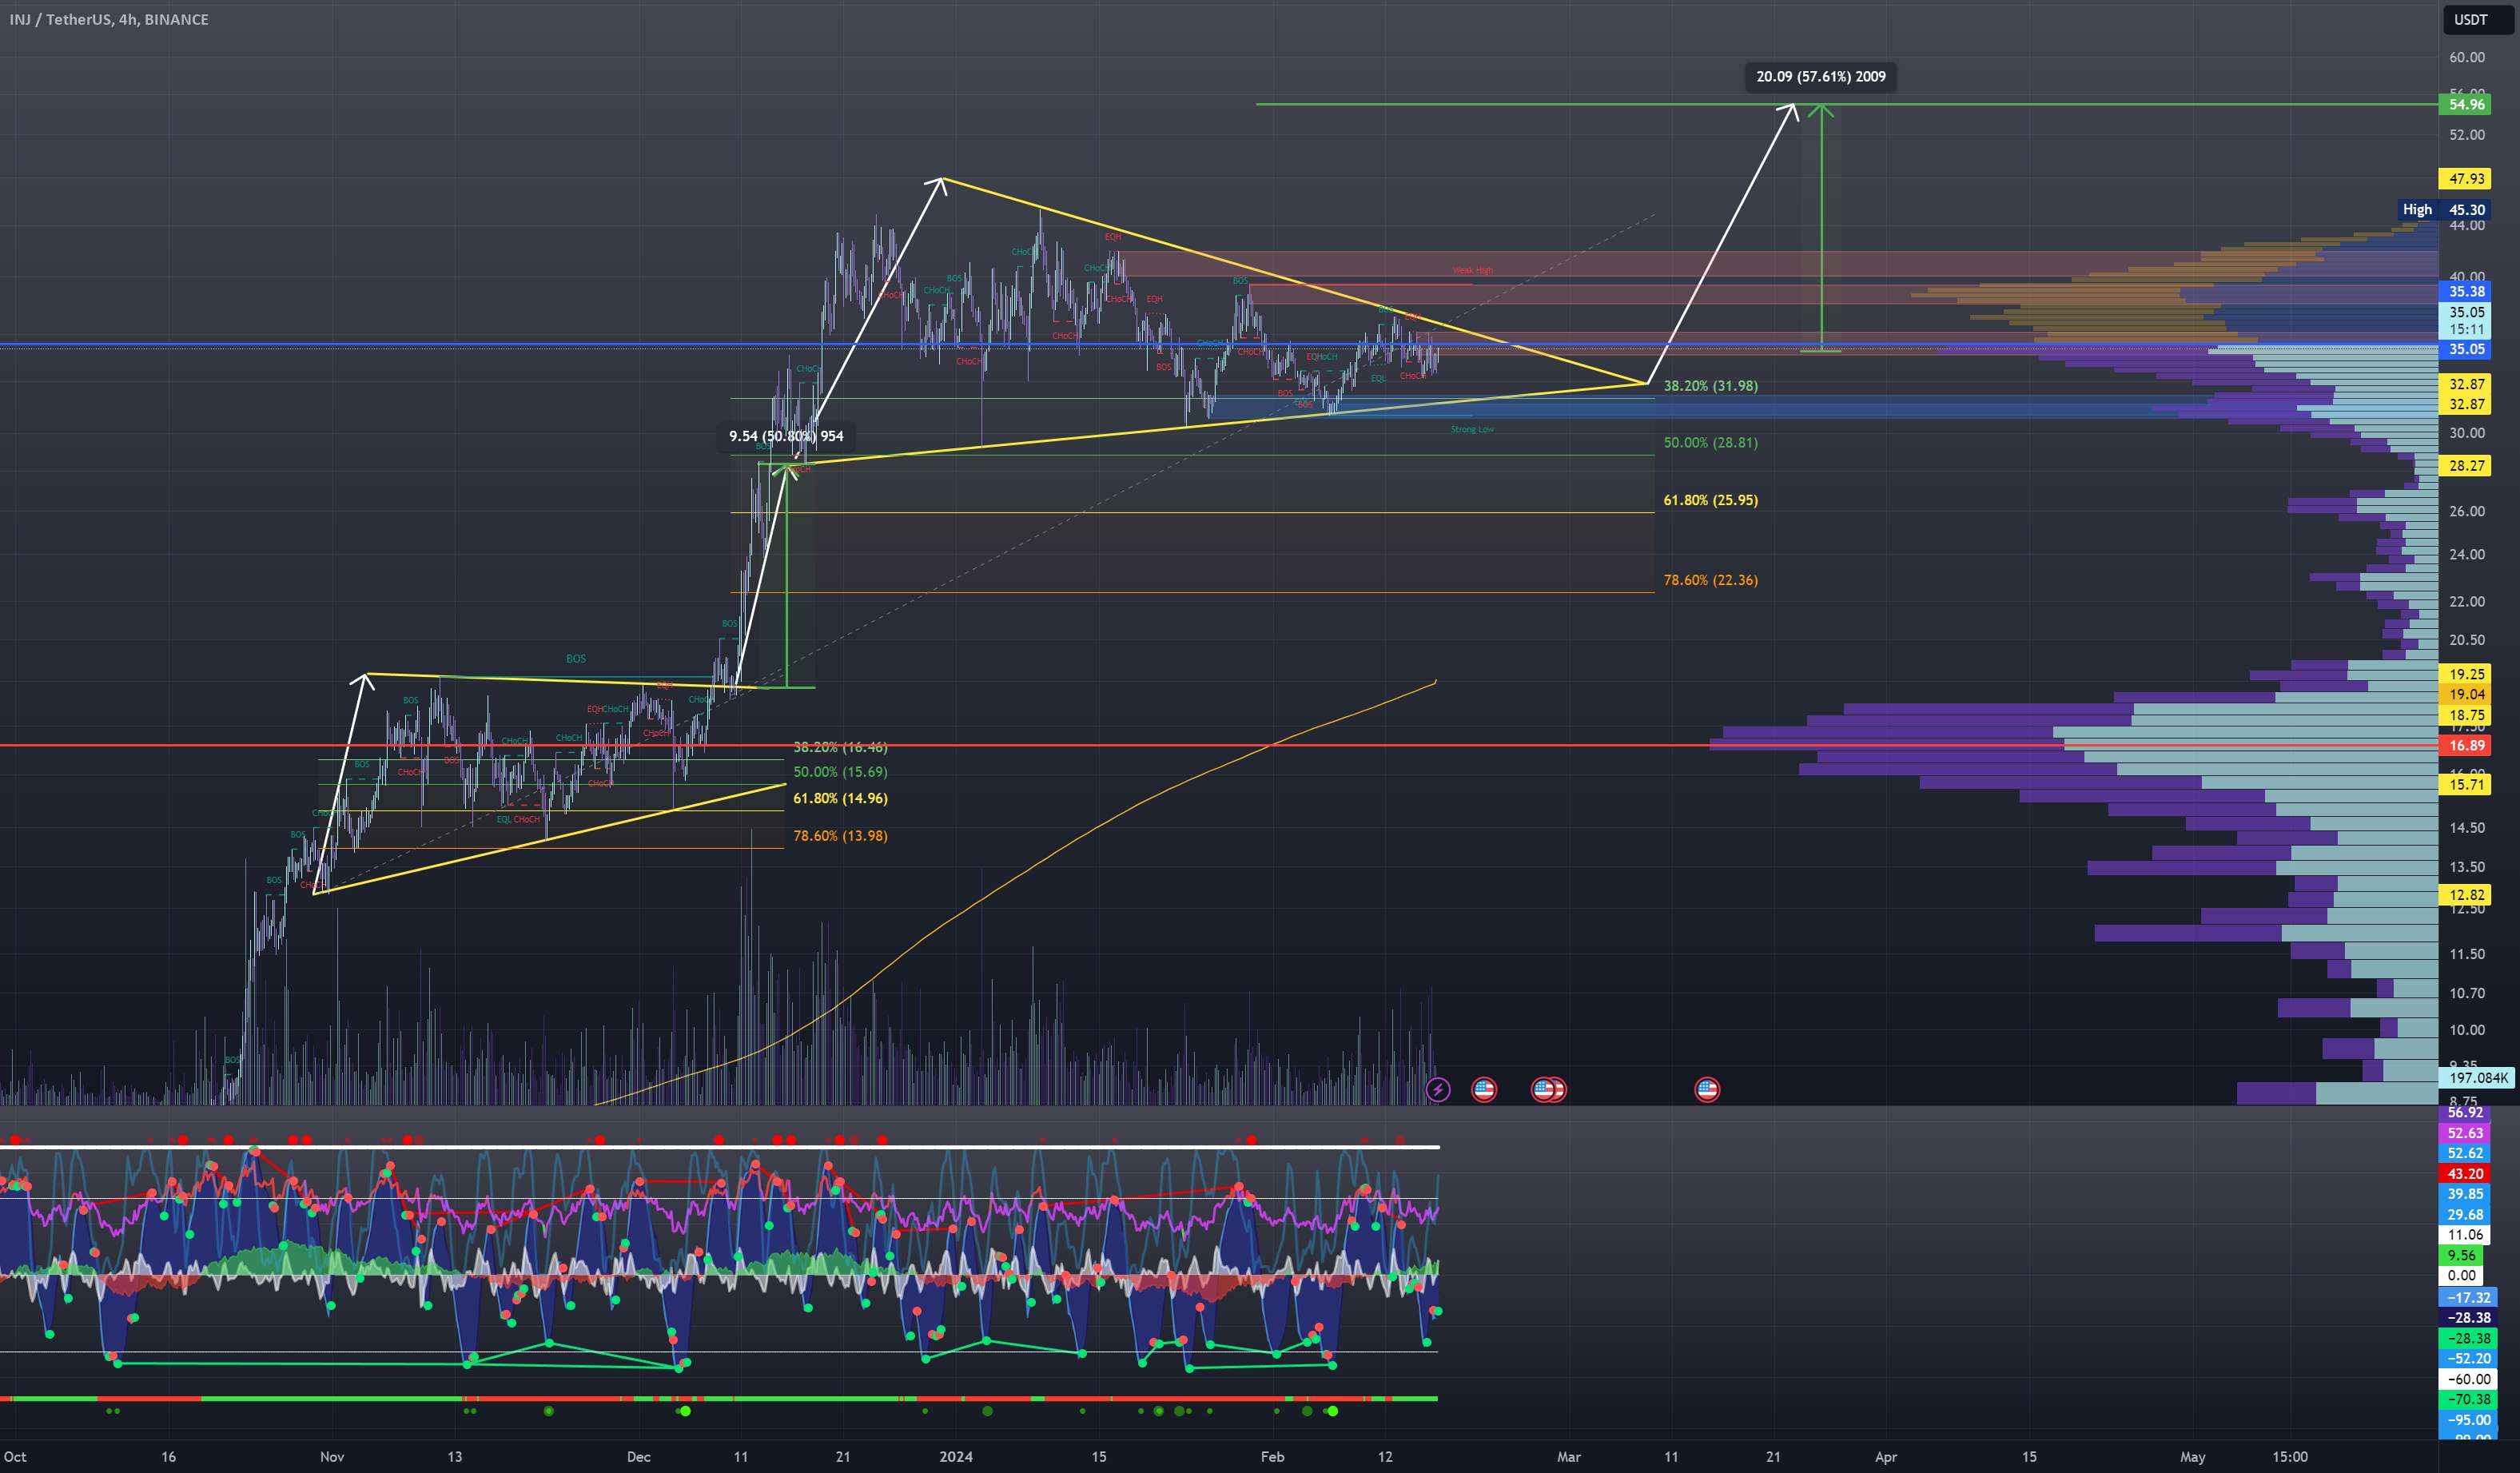Click the Nov label on the time axis

332,1456
